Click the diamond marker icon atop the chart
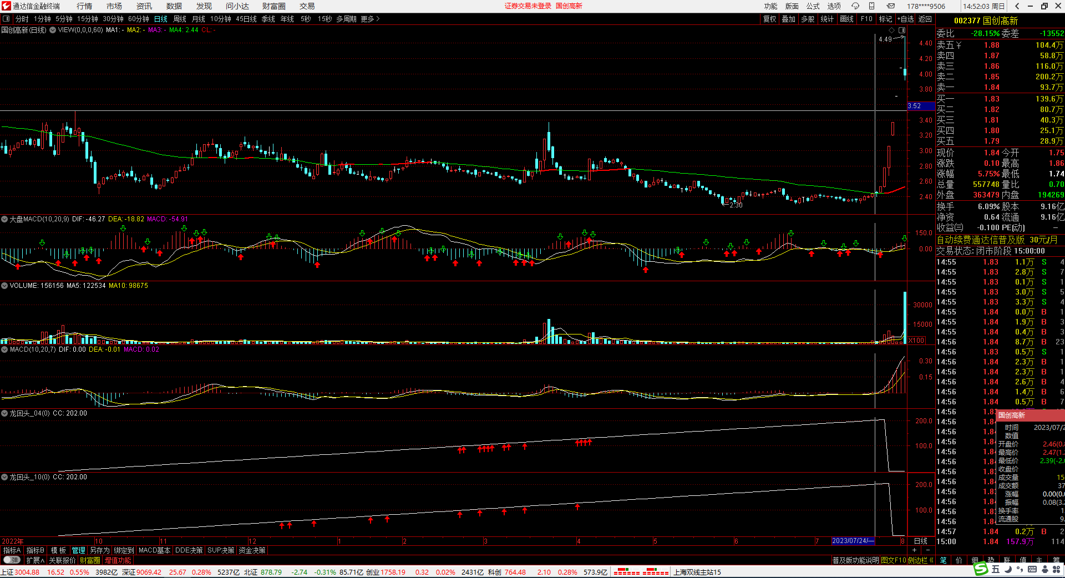The image size is (1065, 578). point(892,30)
